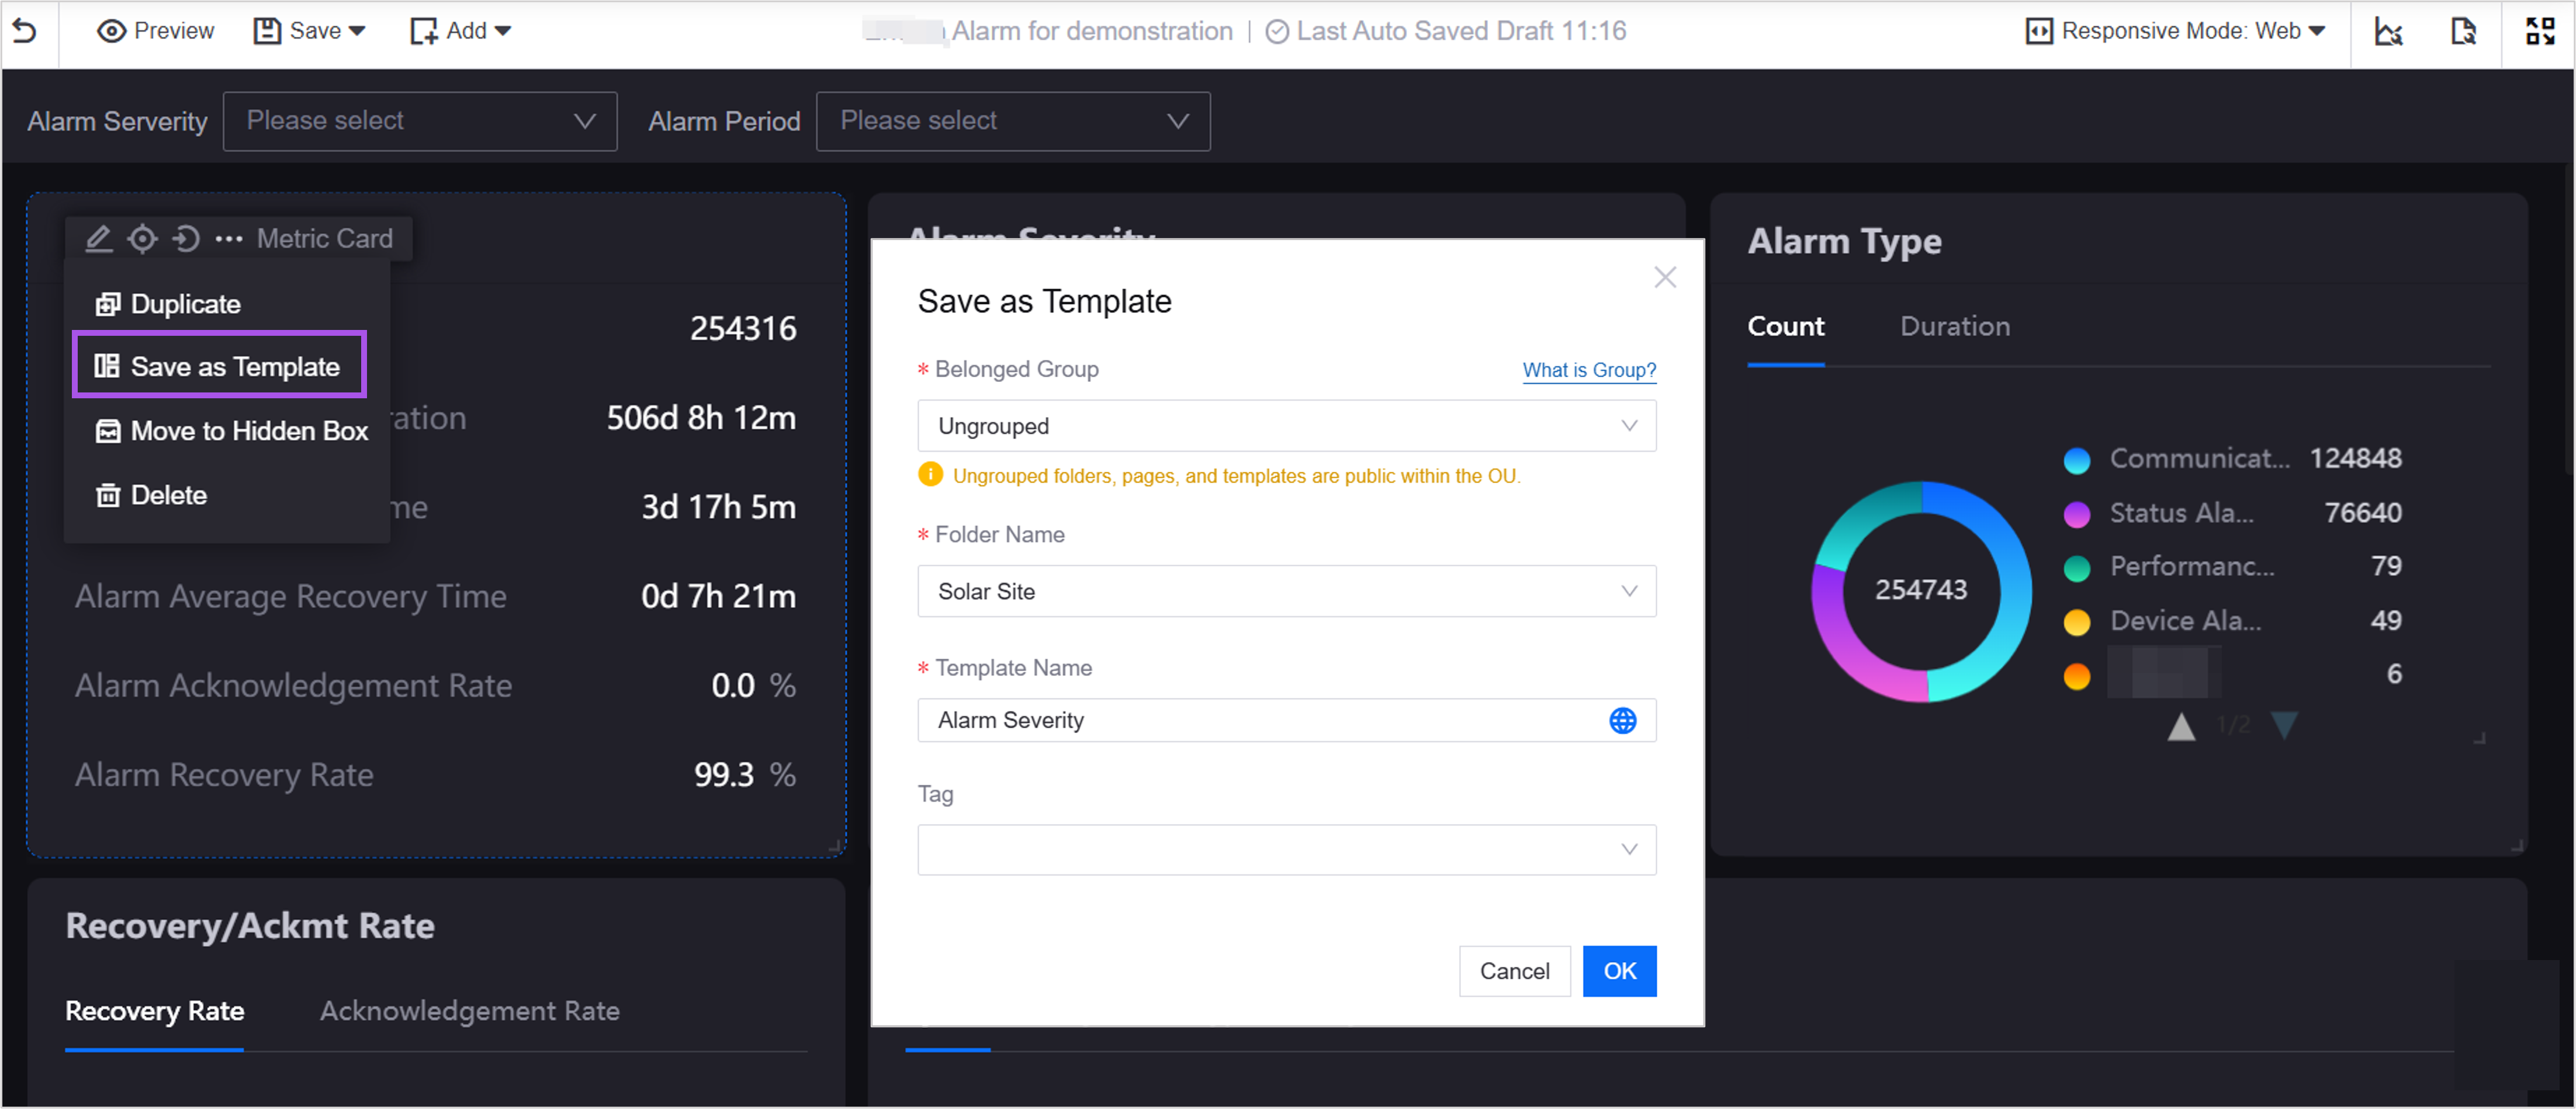Select the Recovery Rate tab
This screenshot has width=2576, height=1109.
point(154,1011)
